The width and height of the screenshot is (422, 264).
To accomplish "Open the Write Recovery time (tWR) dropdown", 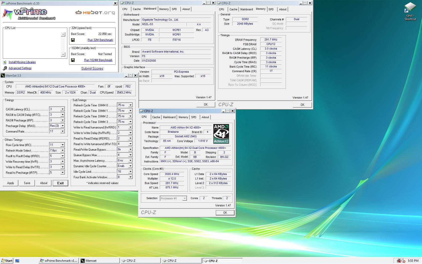I will (63, 161).
